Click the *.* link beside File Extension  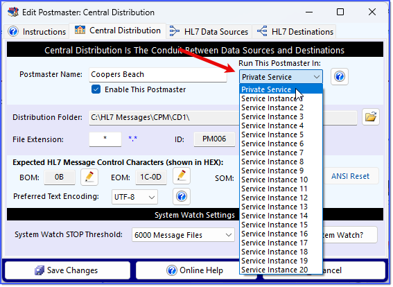133,138
